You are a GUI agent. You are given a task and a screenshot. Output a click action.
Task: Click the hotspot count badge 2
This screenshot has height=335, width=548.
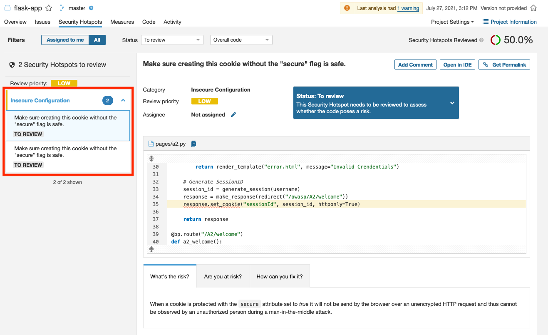(107, 100)
